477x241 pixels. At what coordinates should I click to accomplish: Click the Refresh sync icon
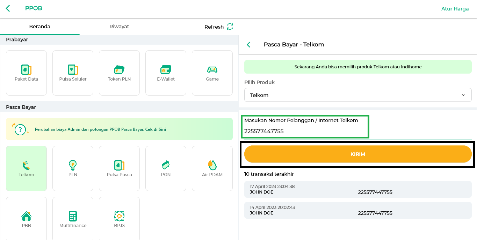coord(230,27)
